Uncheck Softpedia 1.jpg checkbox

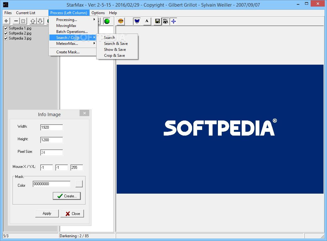pyautogui.click(x=6, y=28)
